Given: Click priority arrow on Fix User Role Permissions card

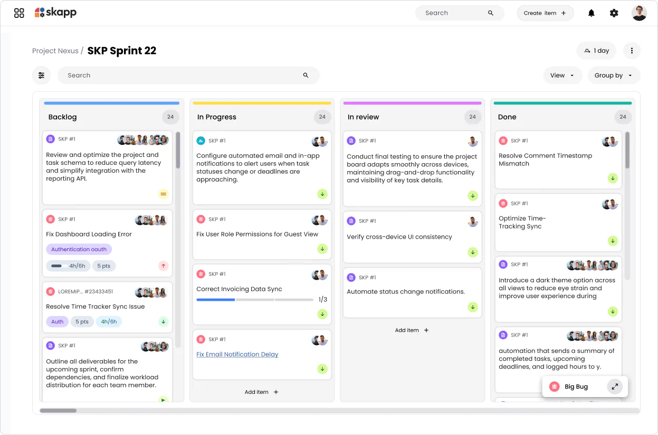Looking at the screenshot, I should tap(322, 249).
